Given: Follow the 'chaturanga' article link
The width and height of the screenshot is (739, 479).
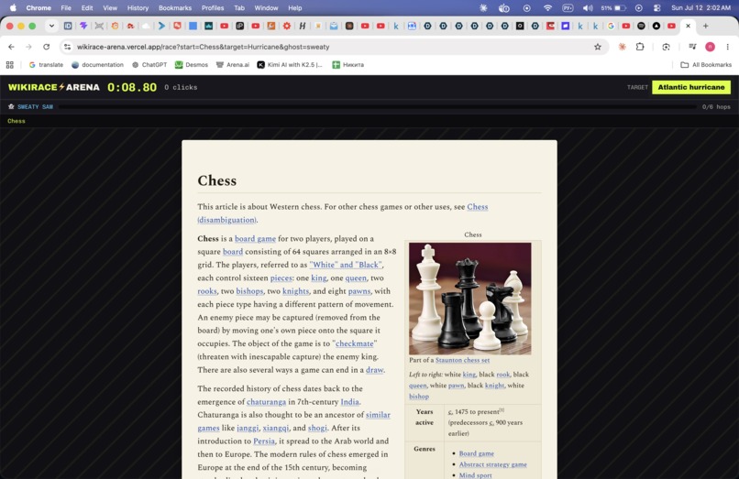Looking at the screenshot, I should click(266, 402).
